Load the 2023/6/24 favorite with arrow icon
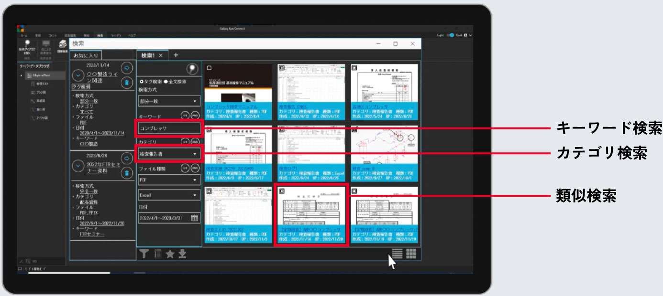Image resolution: width=663 pixels, height=296 pixels. point(126,158)
